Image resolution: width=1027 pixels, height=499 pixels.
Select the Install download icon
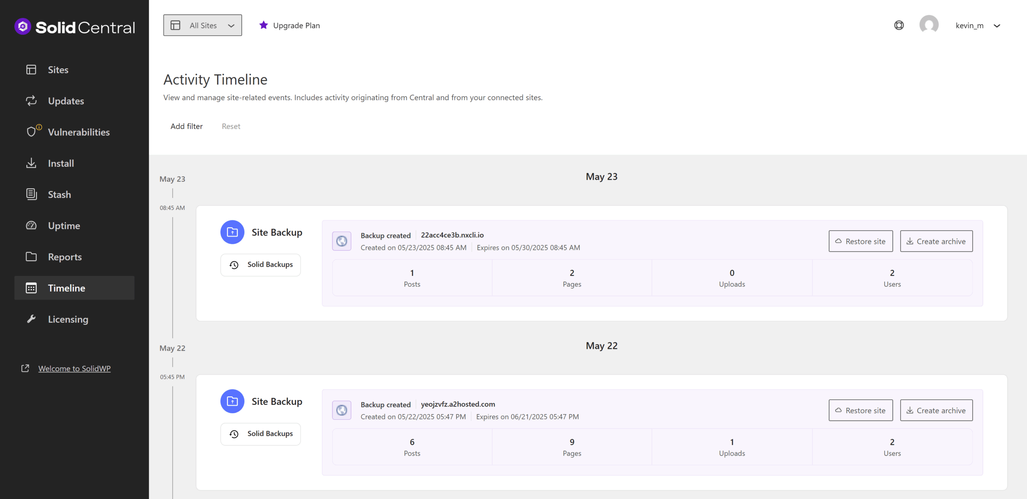coord(31,163)
